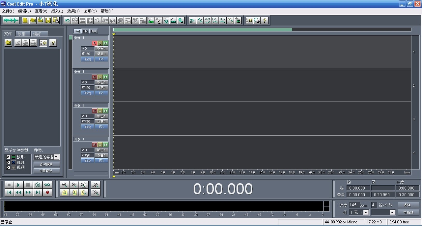Uncheck the MIDI file type checkbox

[x=8, y=162]
